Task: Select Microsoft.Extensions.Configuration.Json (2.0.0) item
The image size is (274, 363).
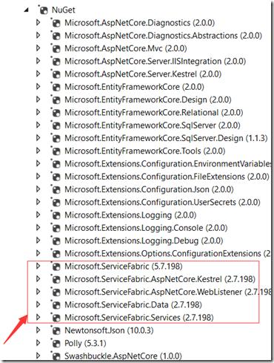Action: click(149, 189)
